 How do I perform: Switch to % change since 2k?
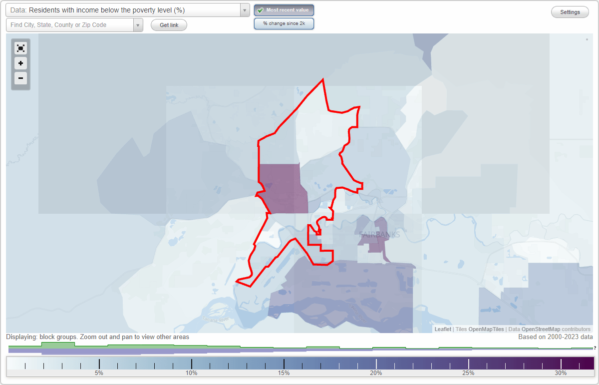[284, 23]
